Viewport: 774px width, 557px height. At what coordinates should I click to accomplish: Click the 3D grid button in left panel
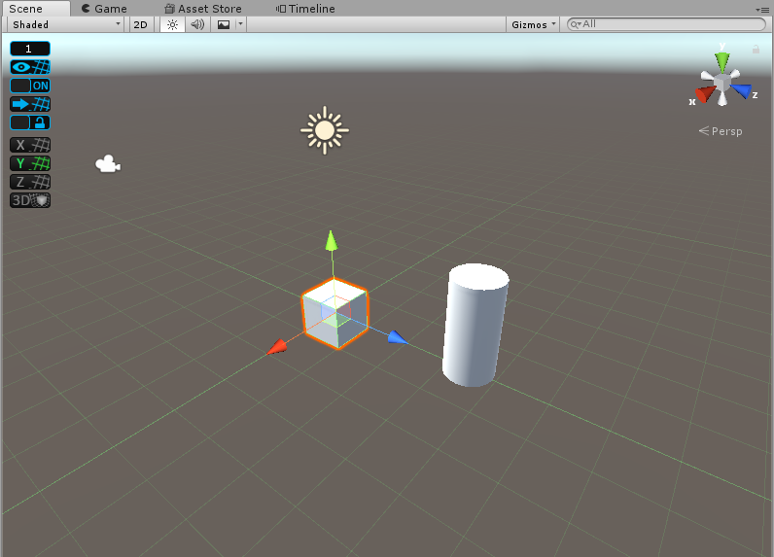pos(30,200)
